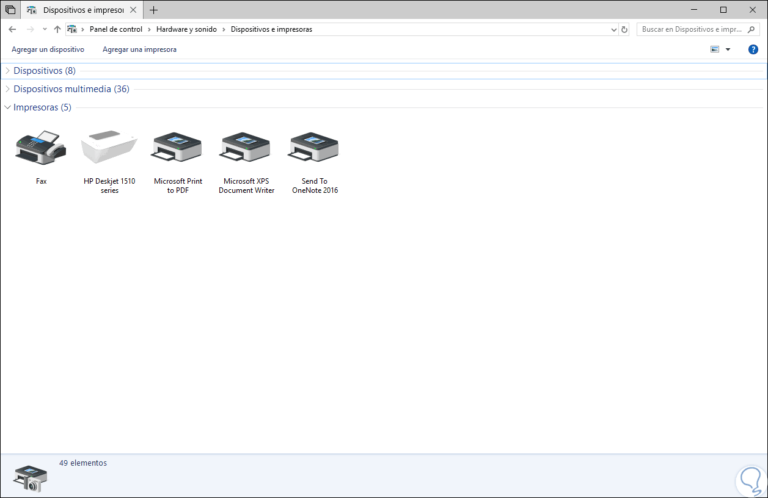Image resolution: width=768 pixels, height=498 pixels.
Task: Select the Fax printer icon
Action: pos(41,147)
